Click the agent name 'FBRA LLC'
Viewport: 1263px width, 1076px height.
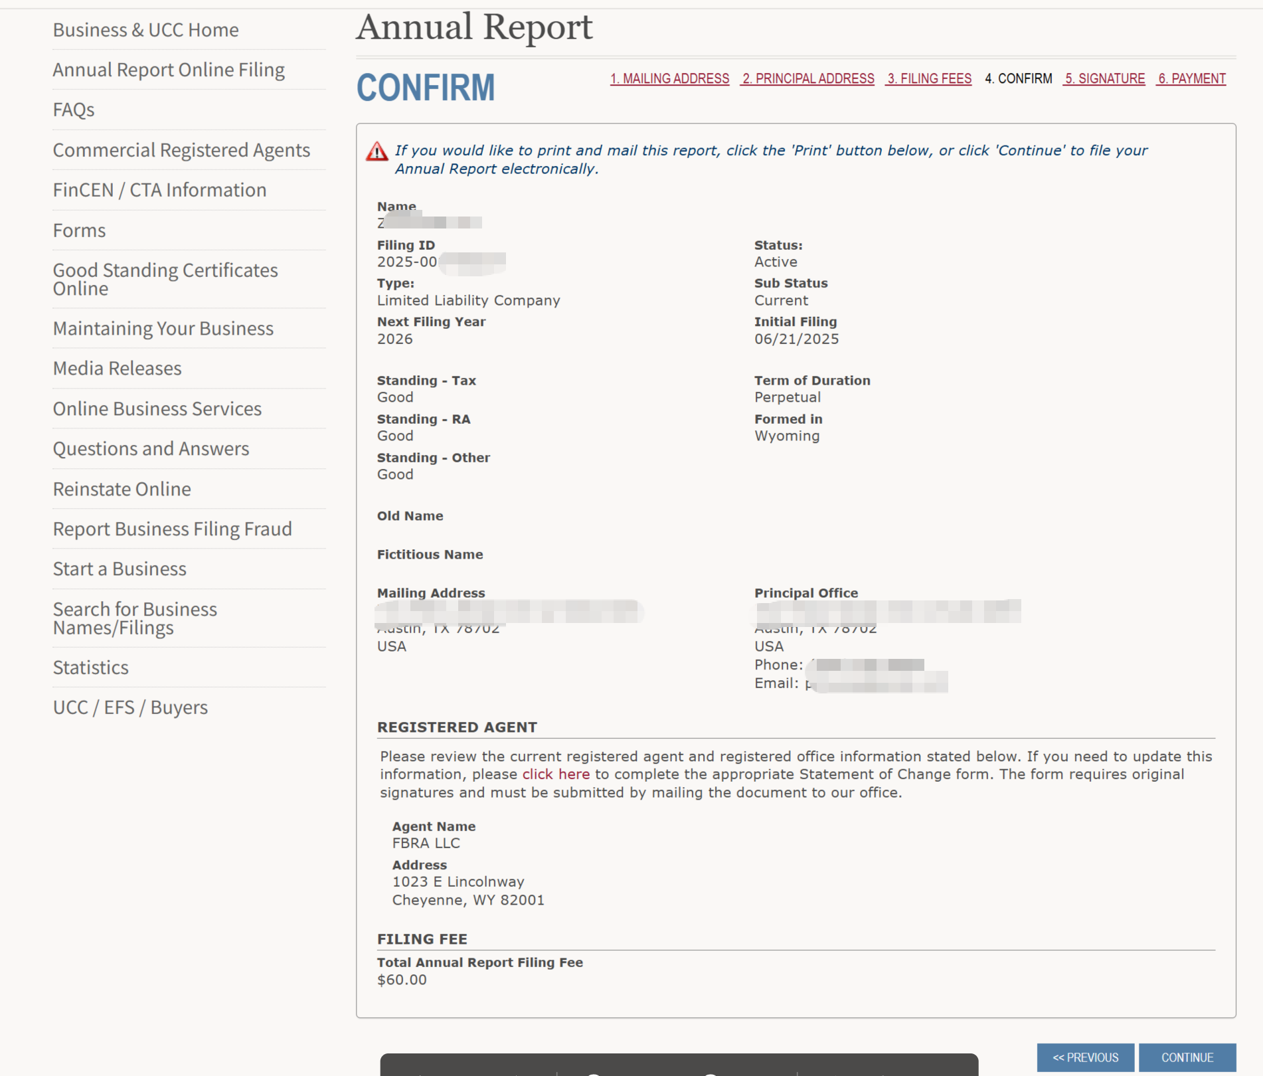pos(426,844)
